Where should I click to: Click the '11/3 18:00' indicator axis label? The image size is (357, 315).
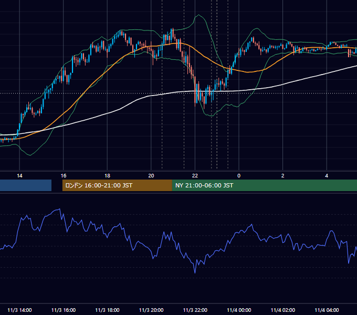coord(107,310)
